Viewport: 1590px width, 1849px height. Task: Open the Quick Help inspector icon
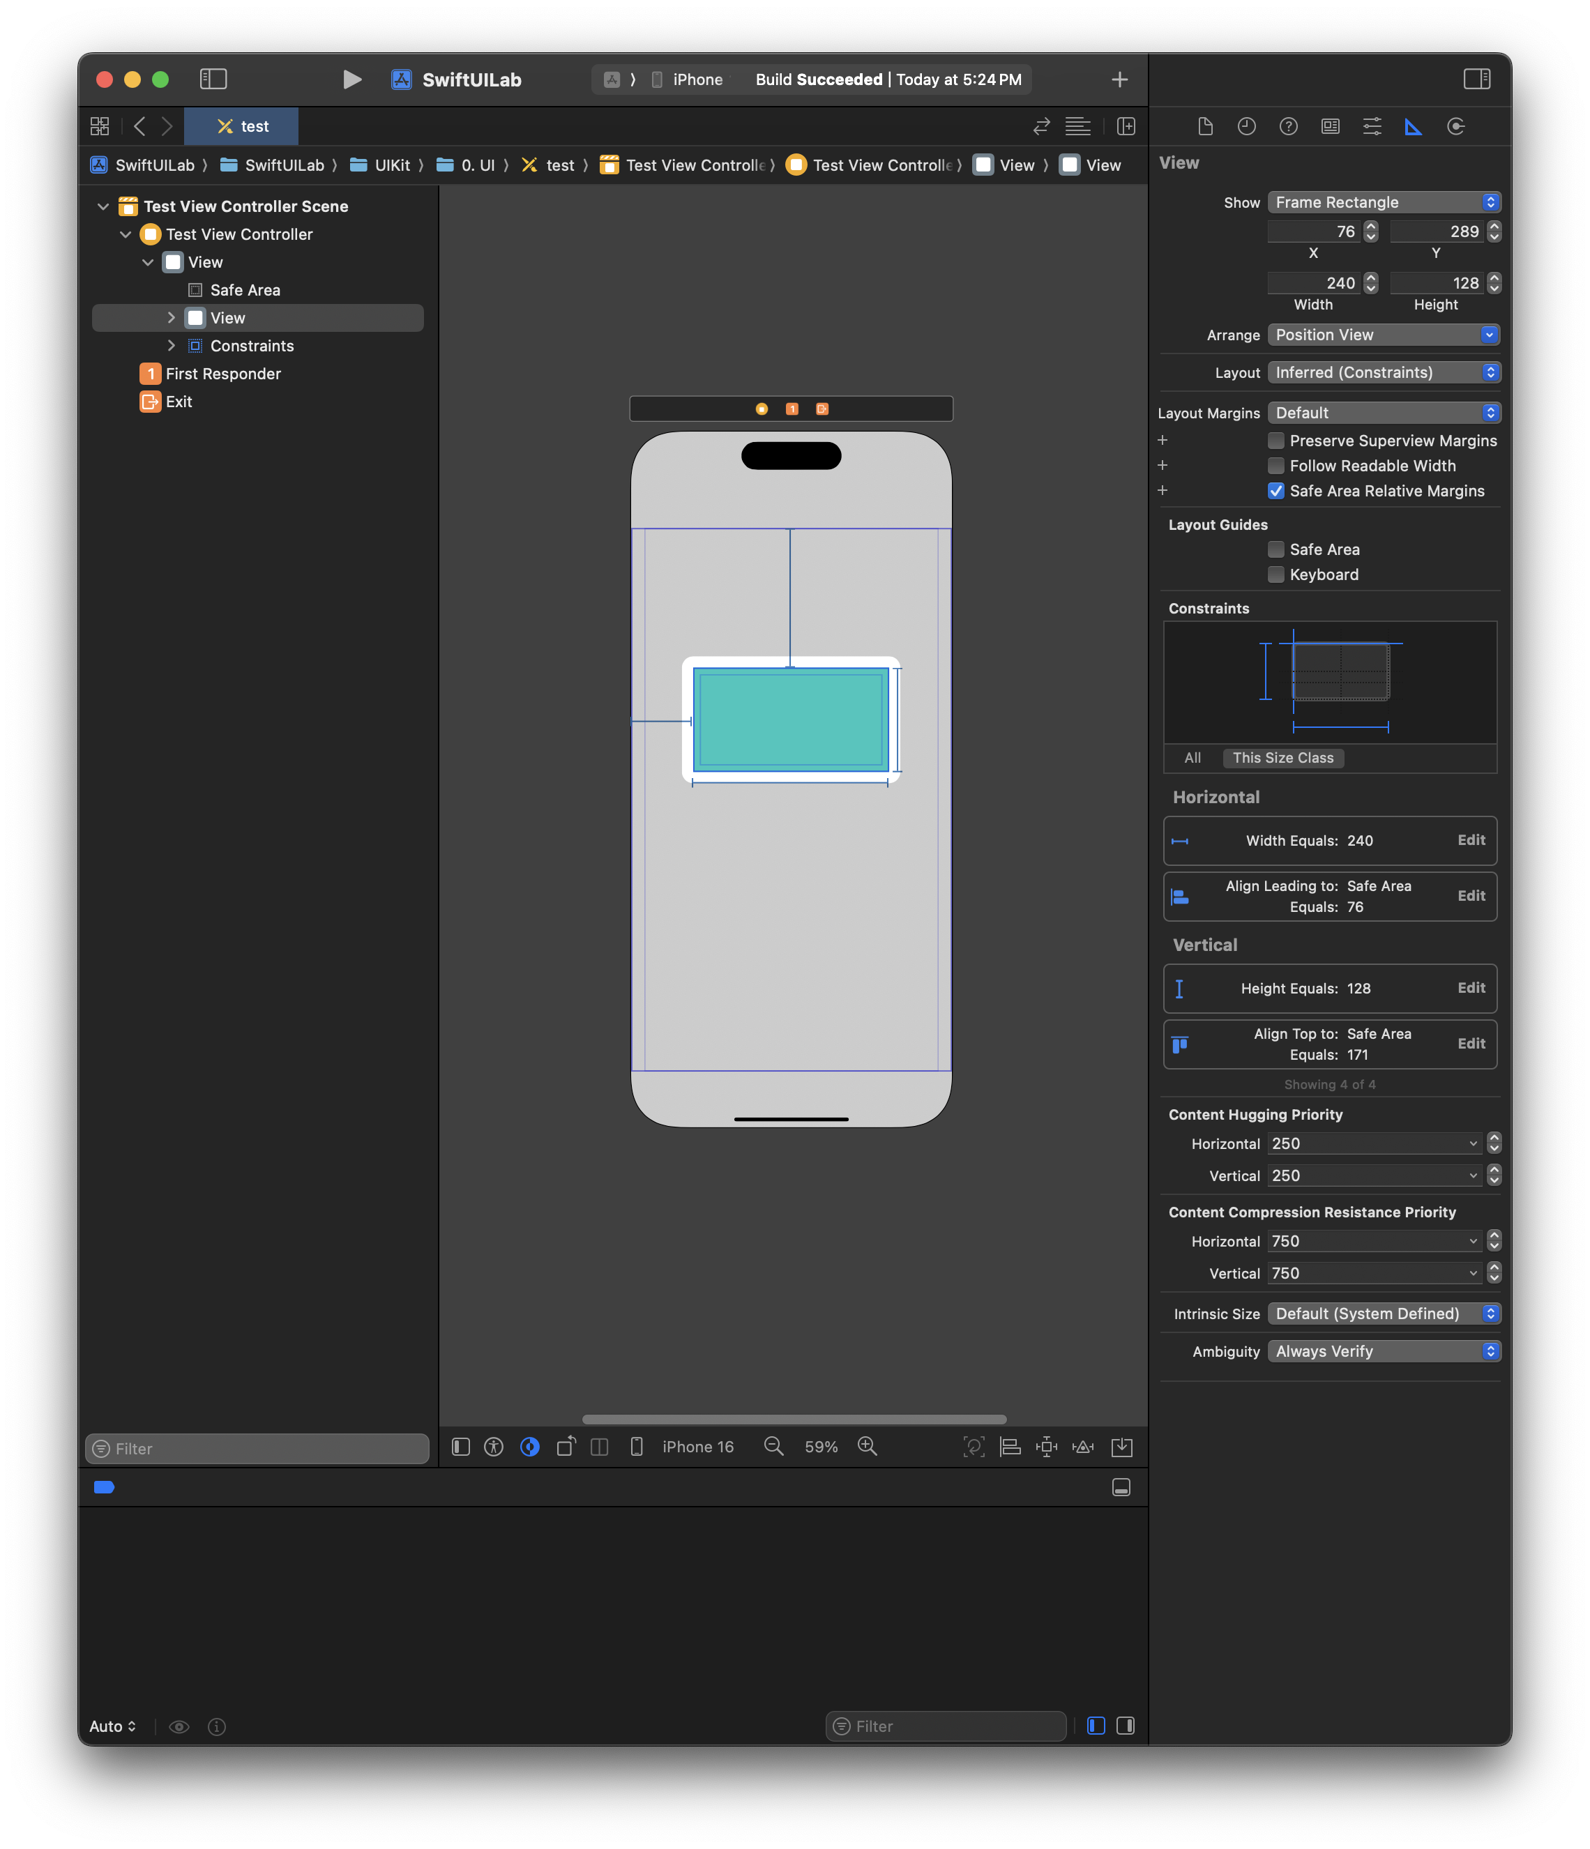(x=1288, y=125)
